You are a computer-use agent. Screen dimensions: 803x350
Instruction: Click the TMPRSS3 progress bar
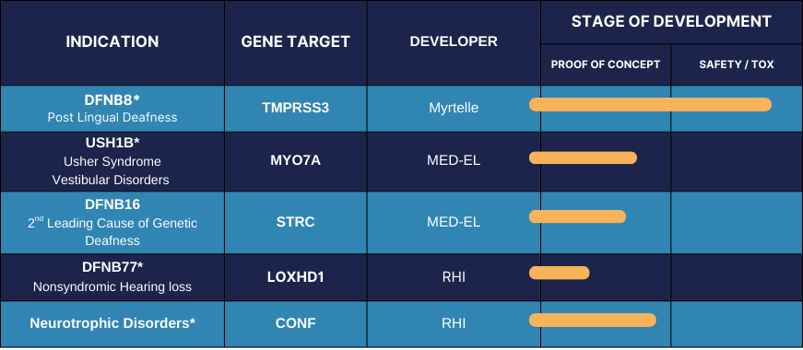[650, 104]
